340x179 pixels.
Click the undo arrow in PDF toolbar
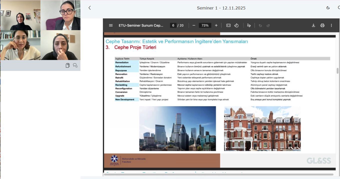260,25
